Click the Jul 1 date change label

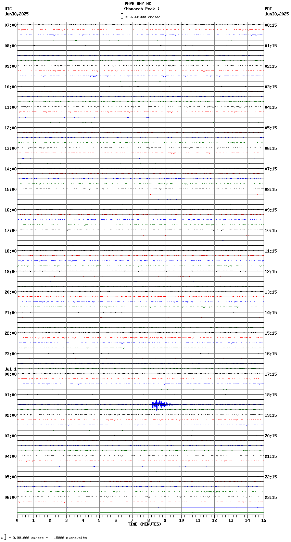tap(11, 369)
